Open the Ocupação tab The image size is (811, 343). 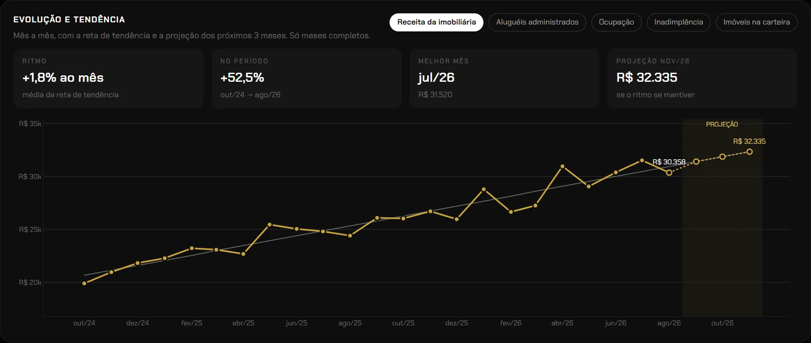(x=616, y=22)
